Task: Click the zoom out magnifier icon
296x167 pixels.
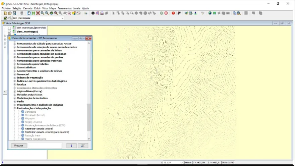Action: 47,13
